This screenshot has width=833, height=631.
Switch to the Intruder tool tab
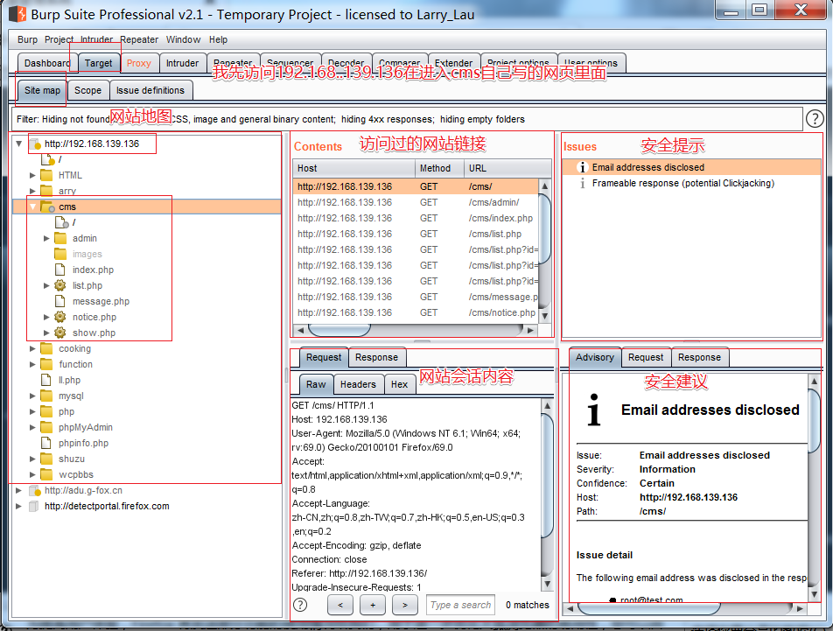pos(182,63)
